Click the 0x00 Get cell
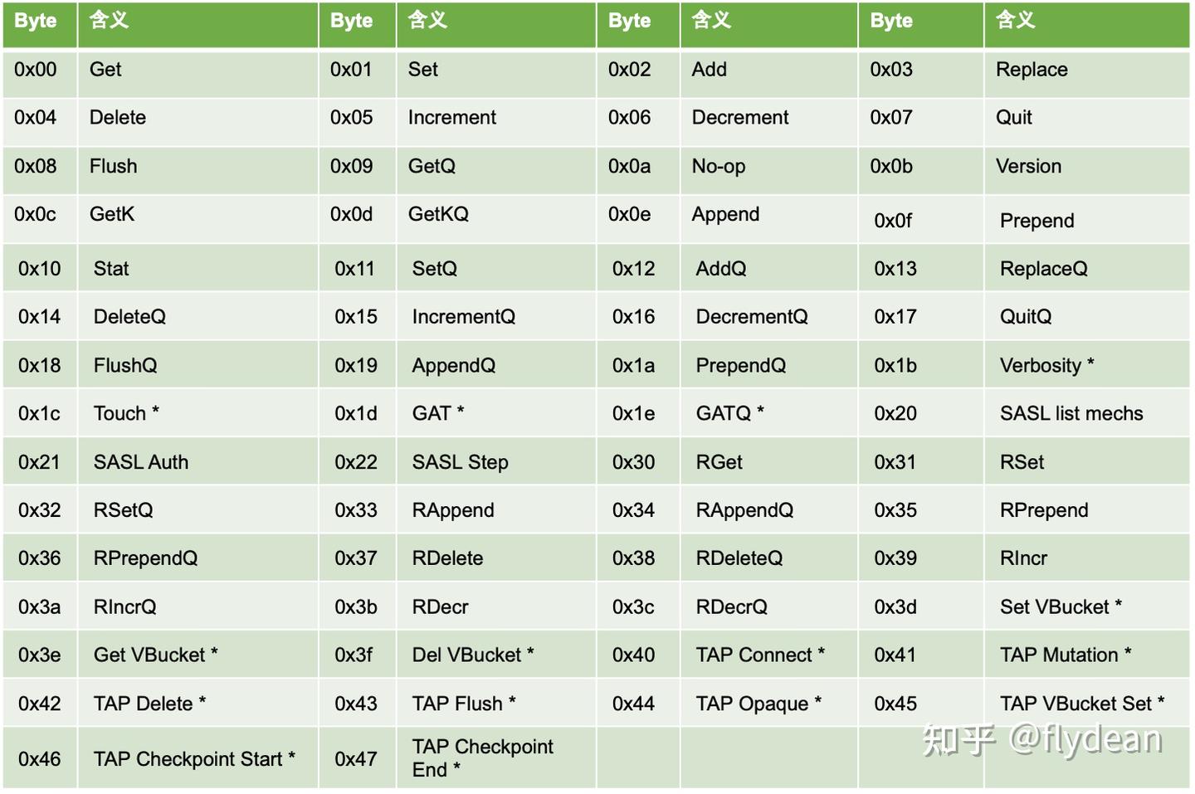Viewport: 1195px width, 794px height. point(105,70)
